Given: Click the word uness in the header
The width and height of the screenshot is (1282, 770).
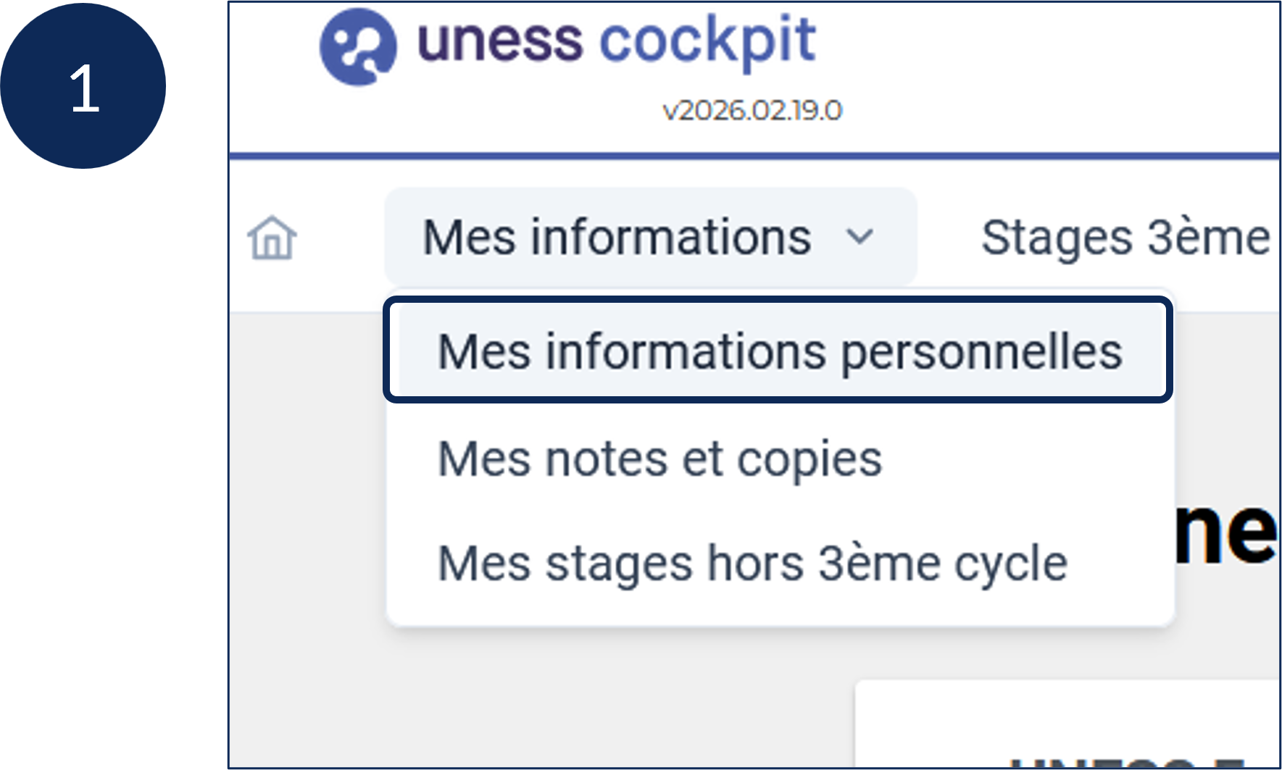Looking at the screenshot, I should click(x=499, y=40).
